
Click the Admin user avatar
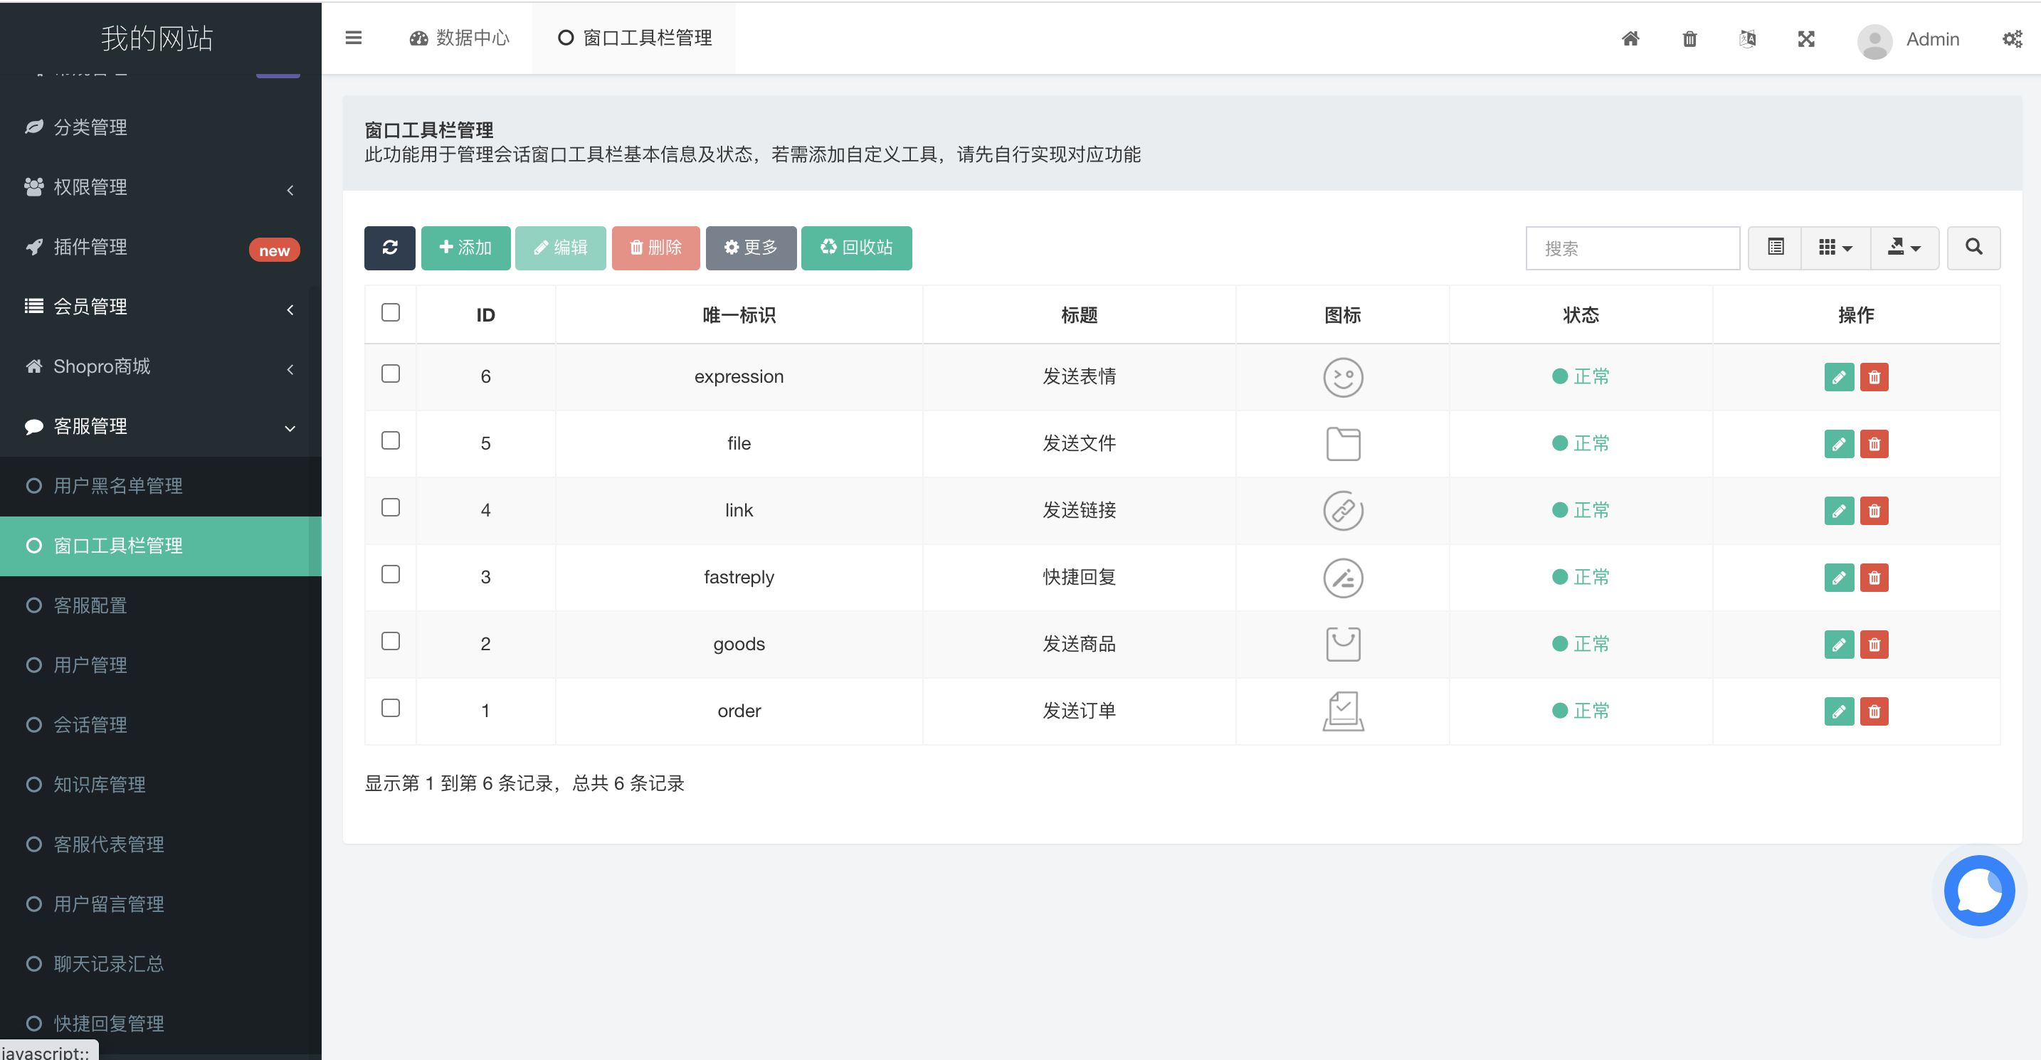pos(1874,41)
